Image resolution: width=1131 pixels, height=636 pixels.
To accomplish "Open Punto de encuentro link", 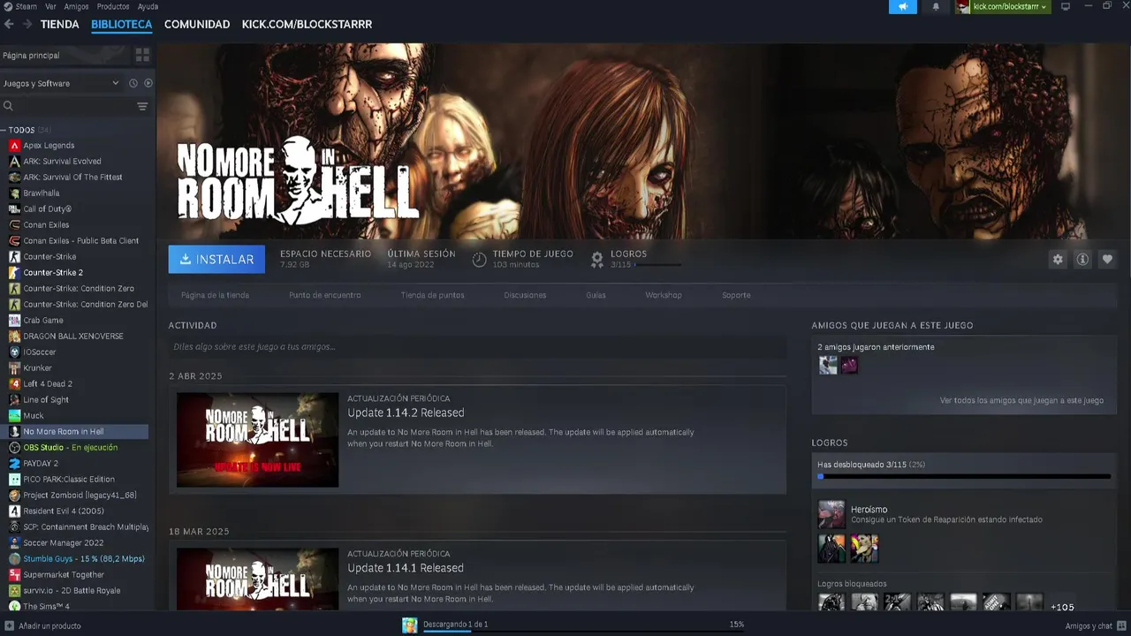I will coord(324,295).
